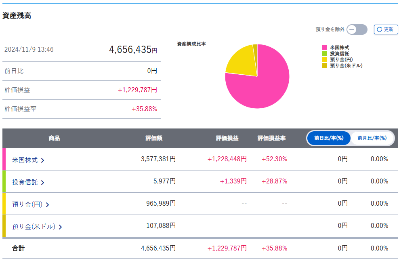Click the green 投資信託 legend swatch
The height and width of the screenshot is (261, 399).
tap(324, 53)
